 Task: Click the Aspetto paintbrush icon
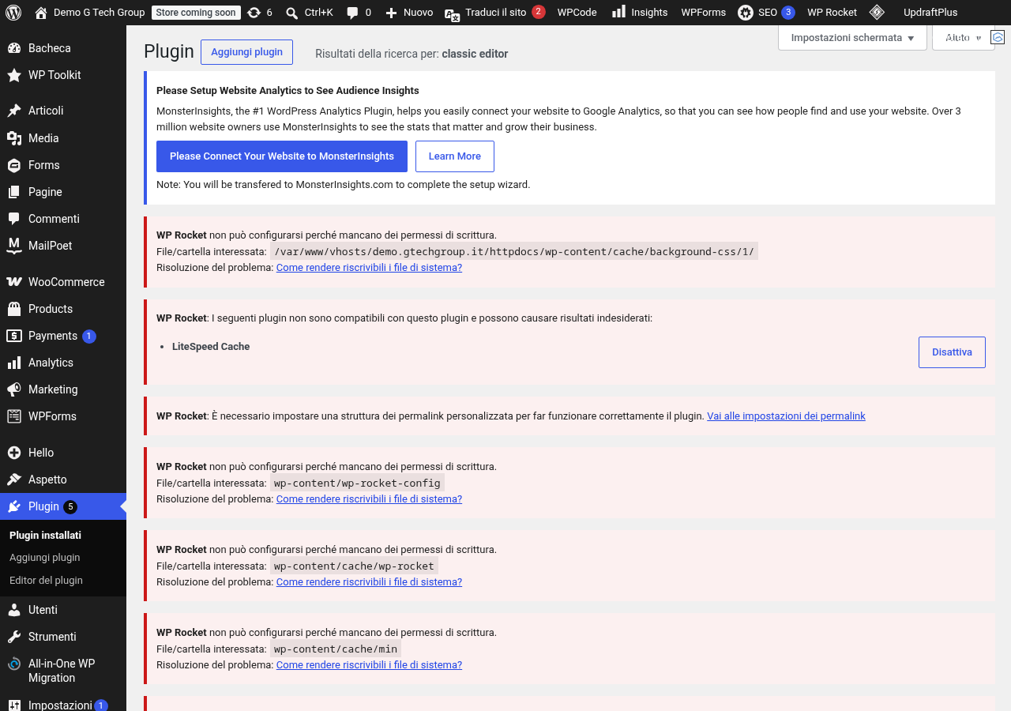click(x=14, y=480)
